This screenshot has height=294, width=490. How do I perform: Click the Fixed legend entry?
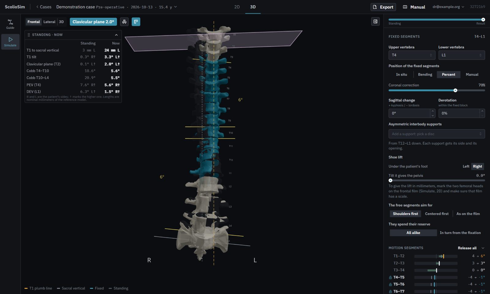pos(97,288)
